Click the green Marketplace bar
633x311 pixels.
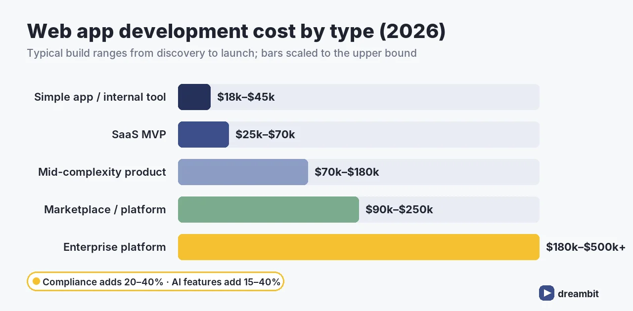[x=269, y=209]
